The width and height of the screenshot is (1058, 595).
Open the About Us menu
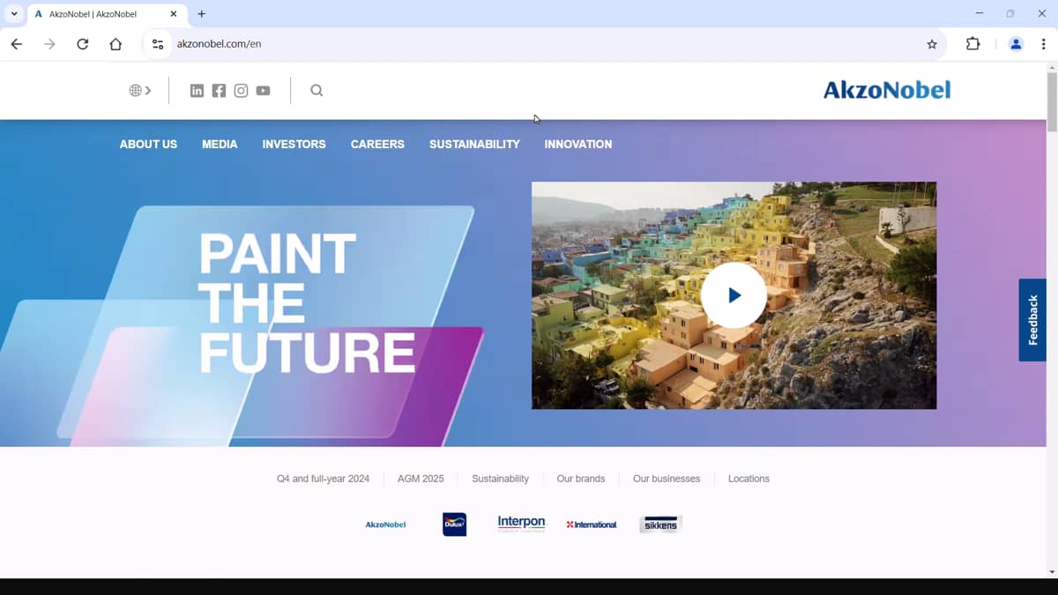(148, 144)
